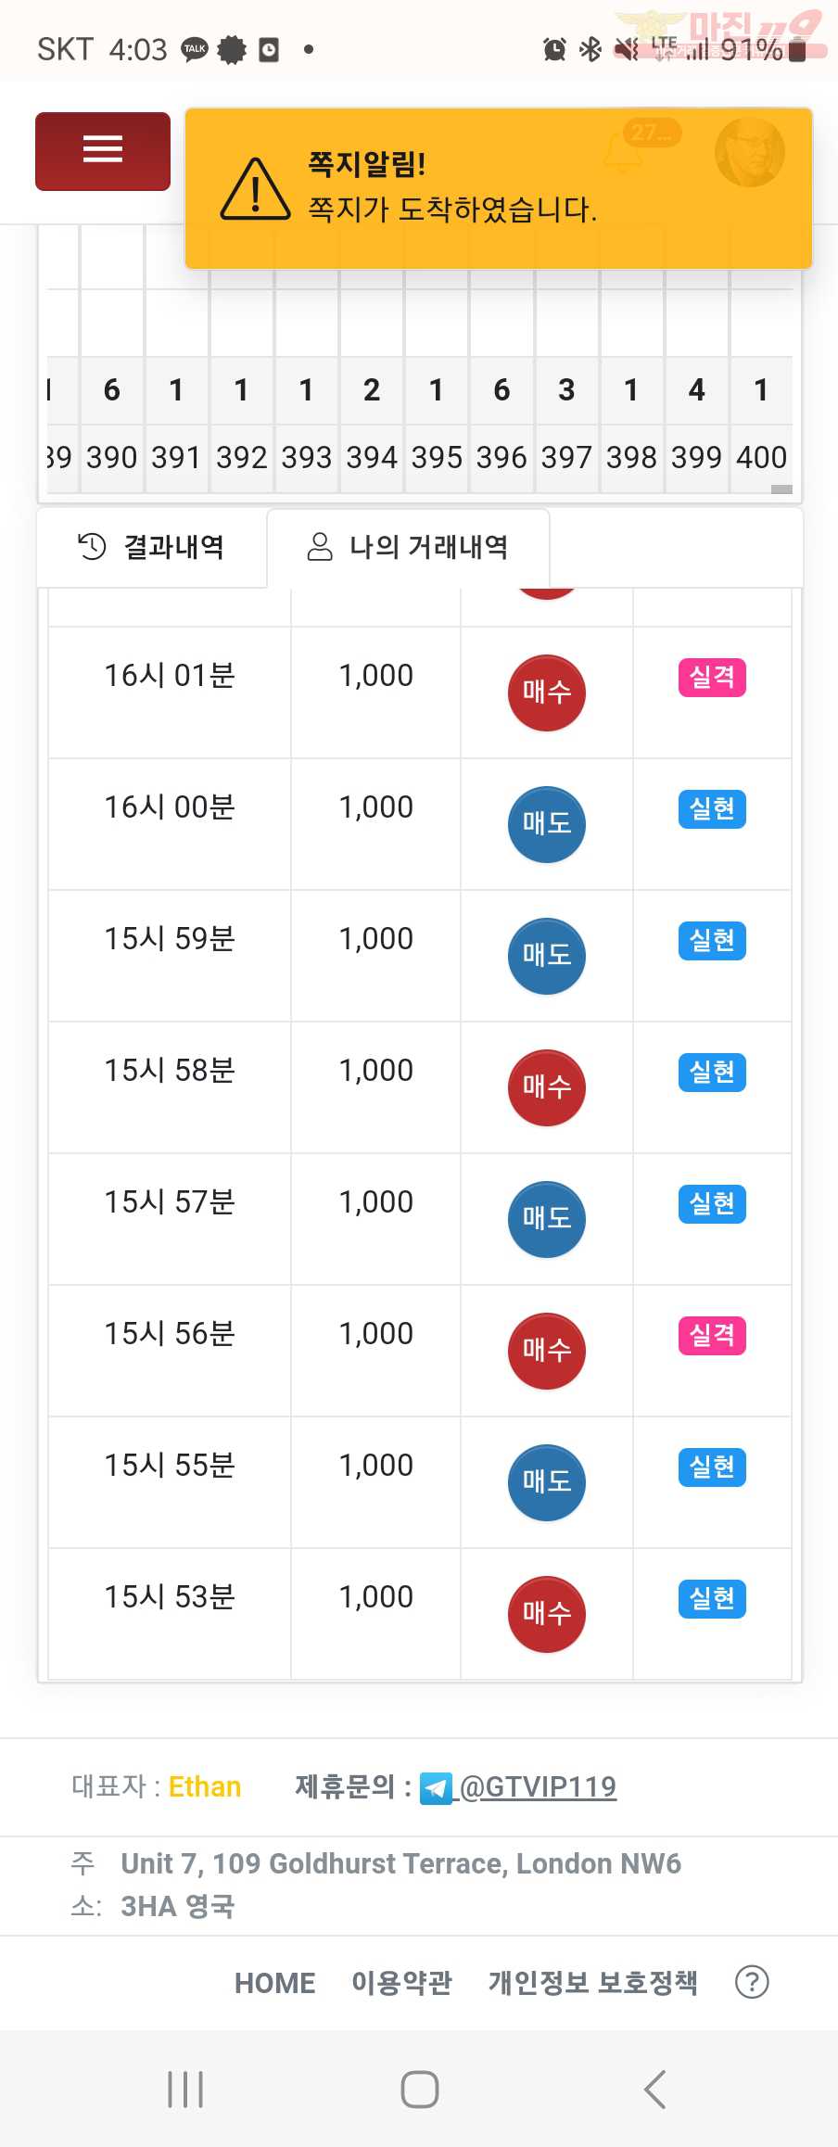838x2147 pixels.
Task: Switch to the 결과내역 tab
Action: (x=152, y=547)
